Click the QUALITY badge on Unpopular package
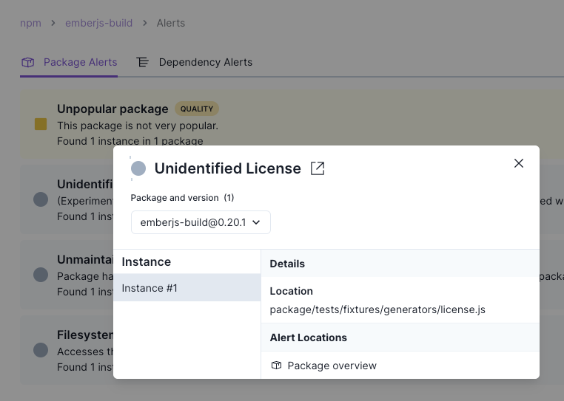 [x=197, y=109]
